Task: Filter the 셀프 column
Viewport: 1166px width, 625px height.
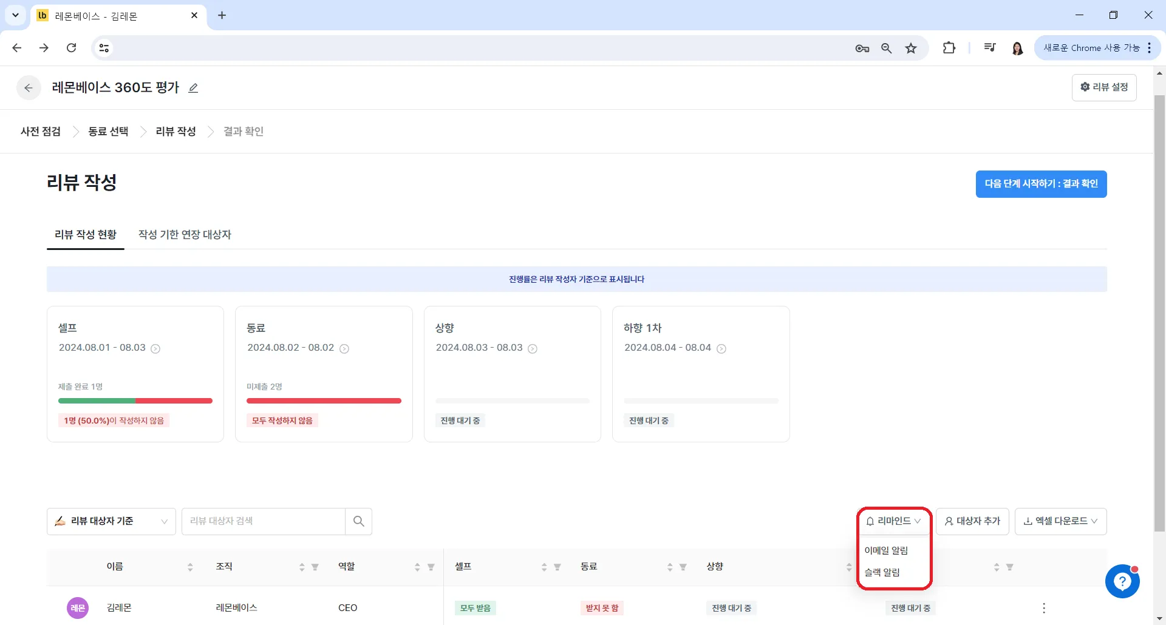Action: (x=557, y=567)
